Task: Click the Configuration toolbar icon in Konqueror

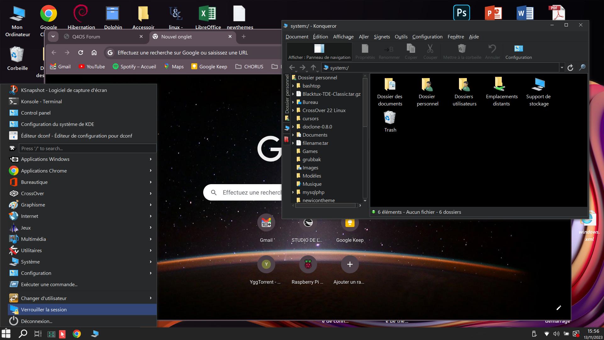Action: point(518,52)
